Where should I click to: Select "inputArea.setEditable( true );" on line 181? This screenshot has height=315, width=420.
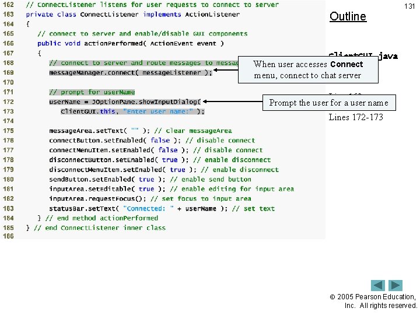pyautogui.click(x=107, y=189)
